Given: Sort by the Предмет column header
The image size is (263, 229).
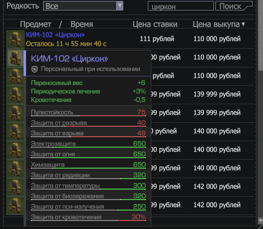Looking at the screenshot, I should coord(36,24).
